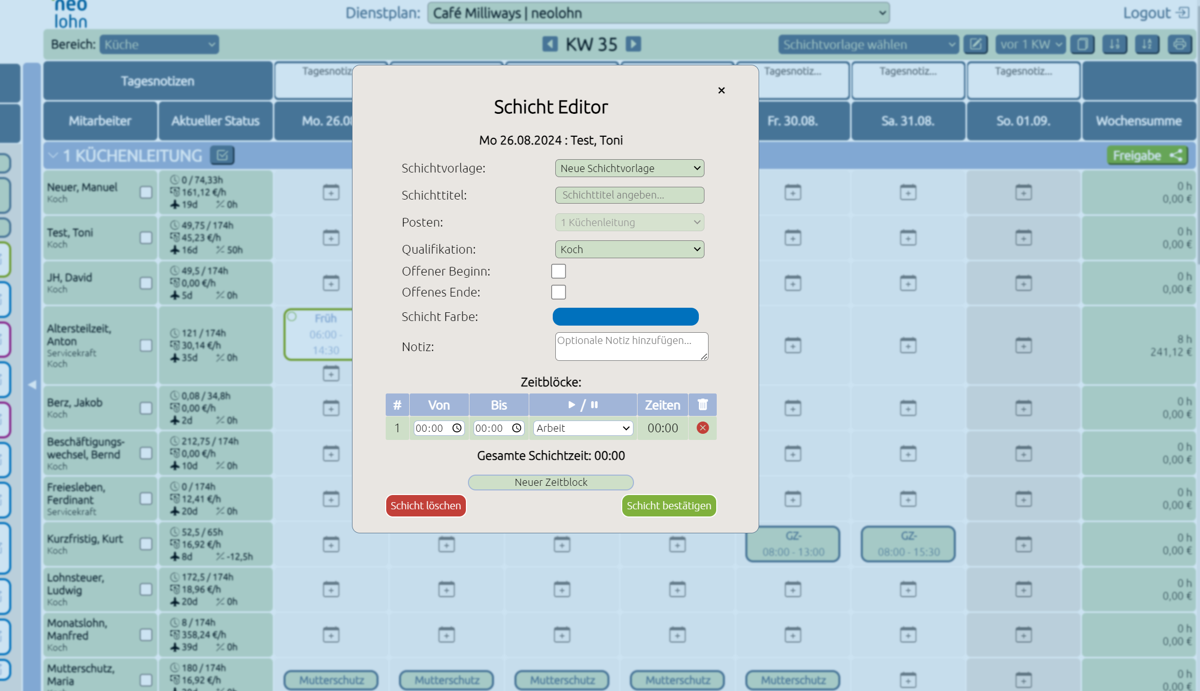
Task: Click the Logout icon
Action: [x=1184, y=13]
